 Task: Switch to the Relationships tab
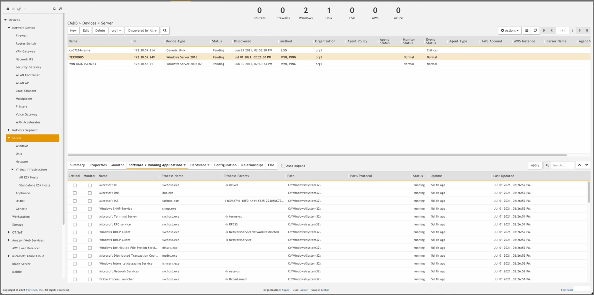coord(252,165)
